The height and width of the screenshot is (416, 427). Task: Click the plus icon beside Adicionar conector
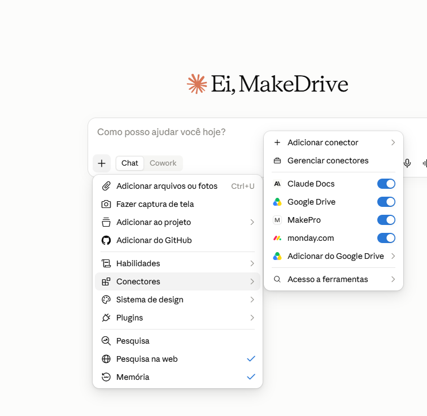coord(277,142)
